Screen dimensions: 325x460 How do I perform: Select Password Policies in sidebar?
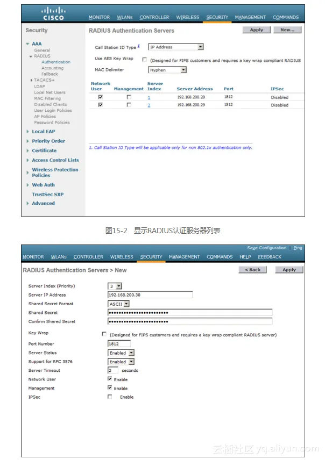point(52,123)
